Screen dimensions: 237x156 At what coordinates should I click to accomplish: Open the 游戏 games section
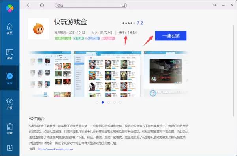tap(9, 54)
